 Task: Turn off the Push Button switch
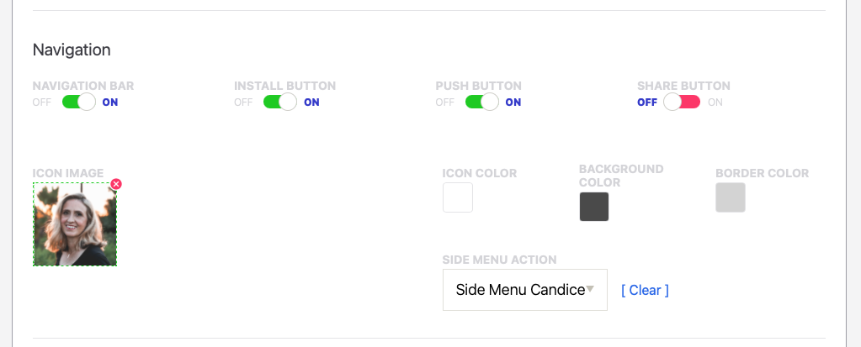tap(481, 103)
